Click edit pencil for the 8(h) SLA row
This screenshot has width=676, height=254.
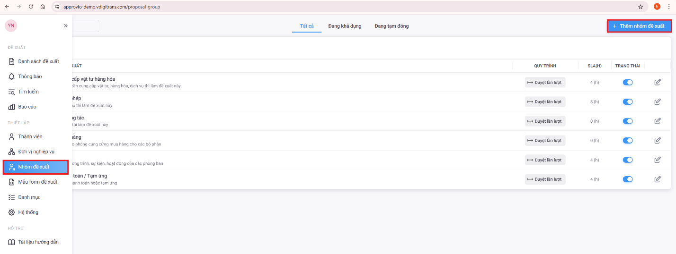click(657, 102)
